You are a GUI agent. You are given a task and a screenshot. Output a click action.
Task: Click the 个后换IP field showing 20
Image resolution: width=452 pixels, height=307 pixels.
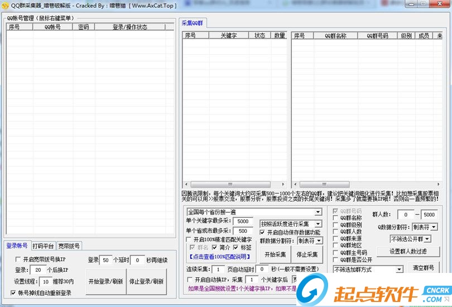tap(38, 270)
